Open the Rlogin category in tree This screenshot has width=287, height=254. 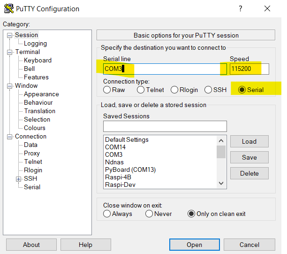pyautogui.click(x=33, y=170)
